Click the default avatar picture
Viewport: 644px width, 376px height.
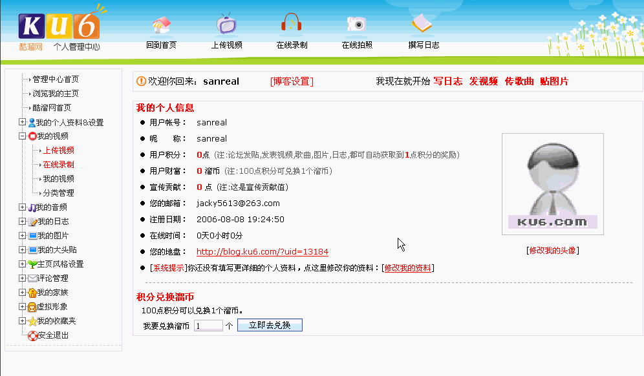553,184
